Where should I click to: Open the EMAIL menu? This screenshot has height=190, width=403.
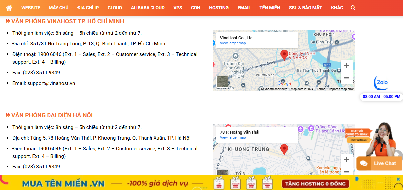click(244, 8)
